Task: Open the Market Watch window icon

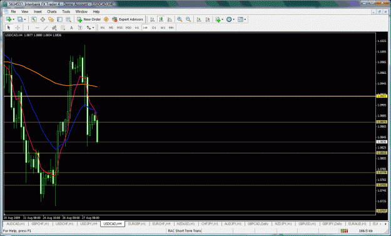Action: click(x=34, y=19)
